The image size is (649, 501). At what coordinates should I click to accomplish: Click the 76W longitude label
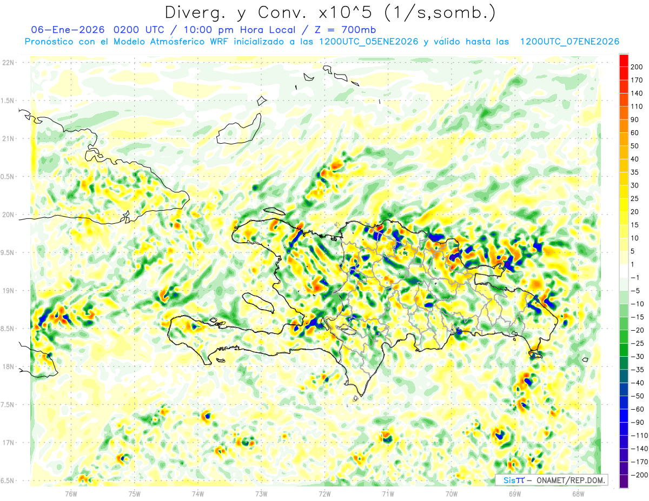point(71,493)
